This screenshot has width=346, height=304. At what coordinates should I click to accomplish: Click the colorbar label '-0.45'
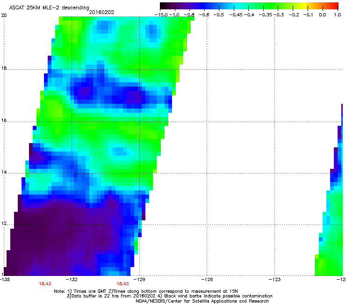pos(236,15)
